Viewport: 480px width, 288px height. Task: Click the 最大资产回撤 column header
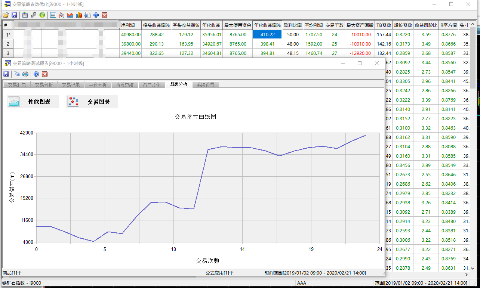[360, 25]
